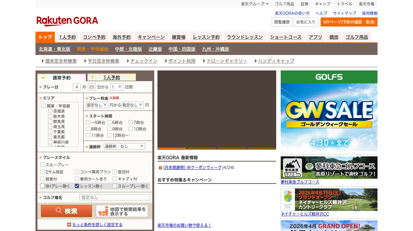
Task: Select the second carousel slide indicator
Action: 202,148
